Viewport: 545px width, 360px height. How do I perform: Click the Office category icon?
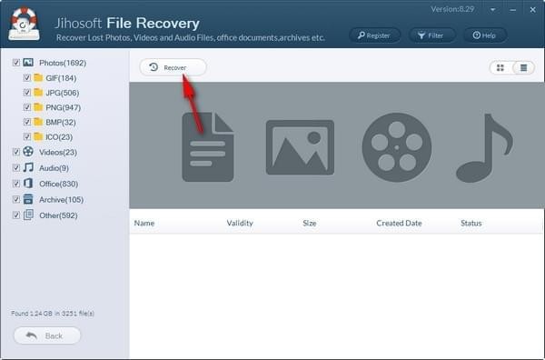coord(28,183)
